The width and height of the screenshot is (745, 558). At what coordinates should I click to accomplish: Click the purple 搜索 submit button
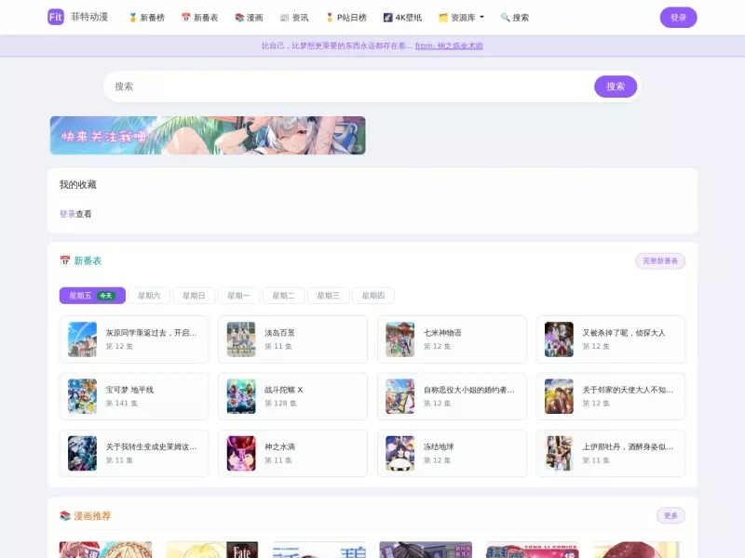pyautogui.click(x=616, y=86)
